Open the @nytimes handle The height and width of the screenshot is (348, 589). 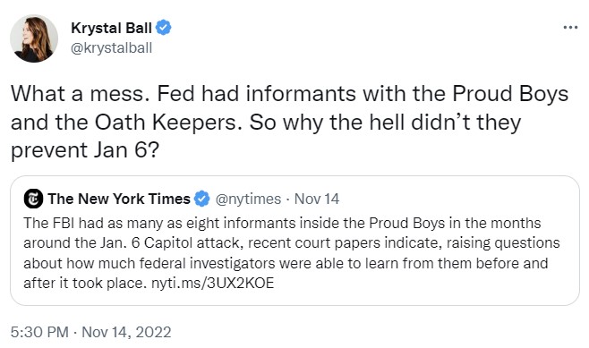[x=248, y=199]
